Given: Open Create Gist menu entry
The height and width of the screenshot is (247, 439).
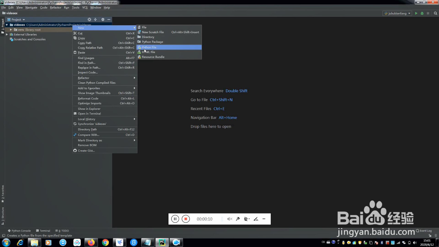Looking at the screenshot, I should pyautogui.click(x=105, y=151).
